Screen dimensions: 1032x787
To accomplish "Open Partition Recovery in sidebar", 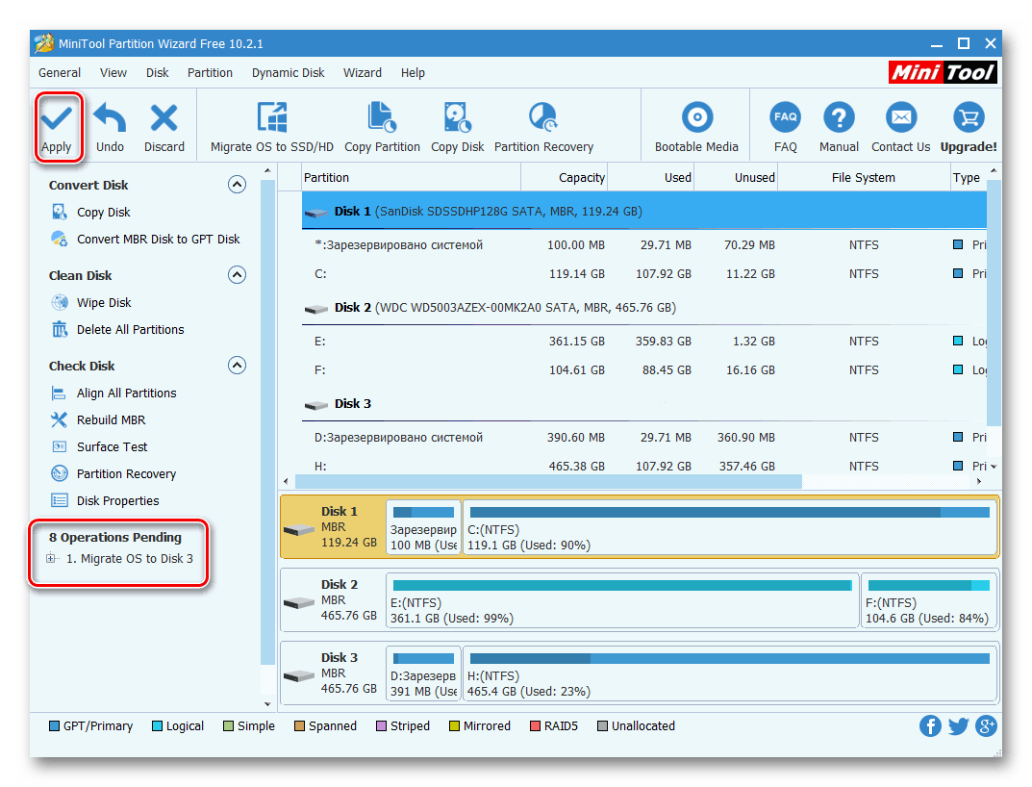I will point(113,473).
